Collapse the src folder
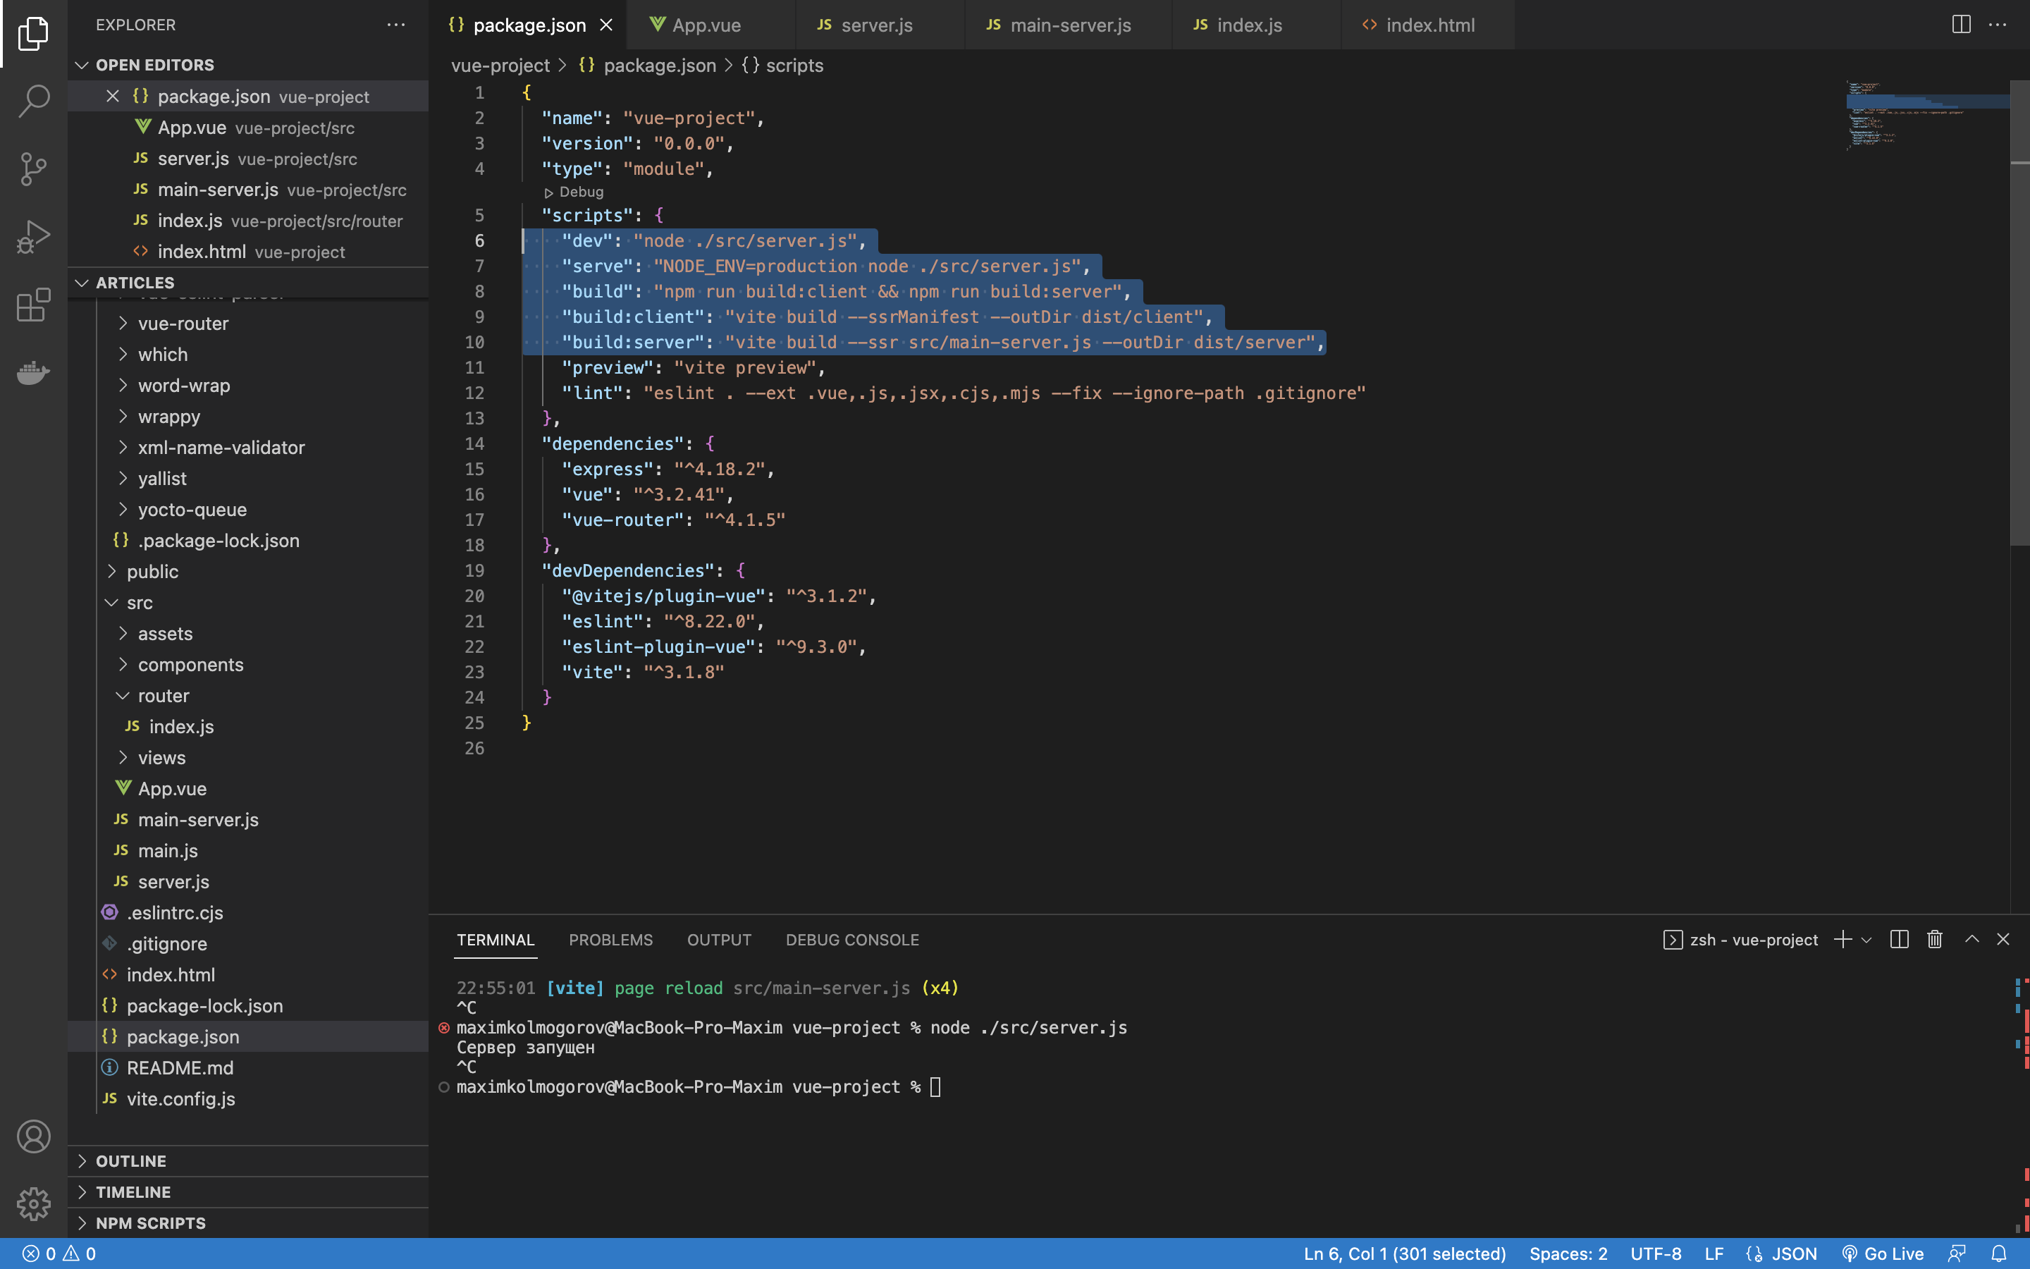The image size is (2030, 1269). (247, 603)
